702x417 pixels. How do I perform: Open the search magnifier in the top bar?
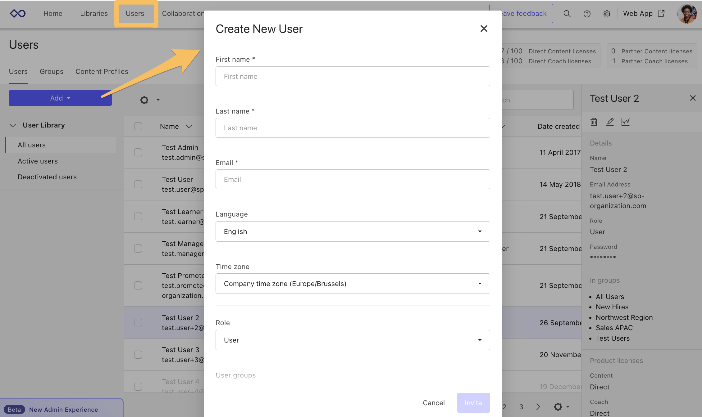tap(567, 14)
